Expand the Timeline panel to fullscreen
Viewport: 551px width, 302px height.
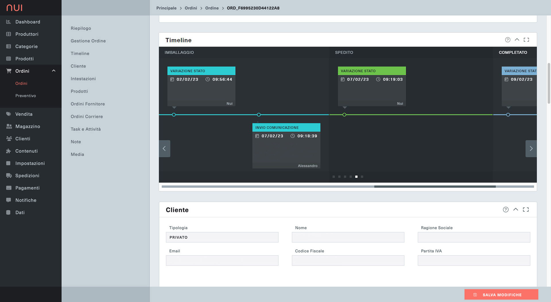[526, 40]
